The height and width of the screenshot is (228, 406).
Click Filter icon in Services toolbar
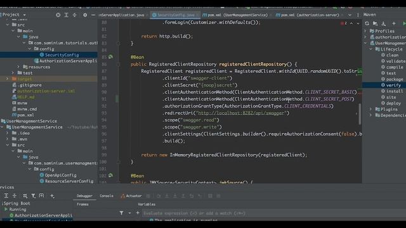[34, 196]
